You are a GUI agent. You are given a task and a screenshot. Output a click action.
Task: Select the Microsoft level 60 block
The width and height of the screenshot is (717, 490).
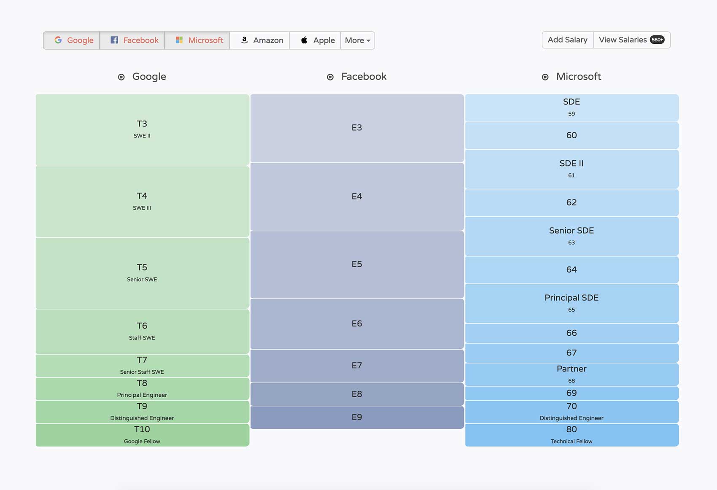point(572,135)
